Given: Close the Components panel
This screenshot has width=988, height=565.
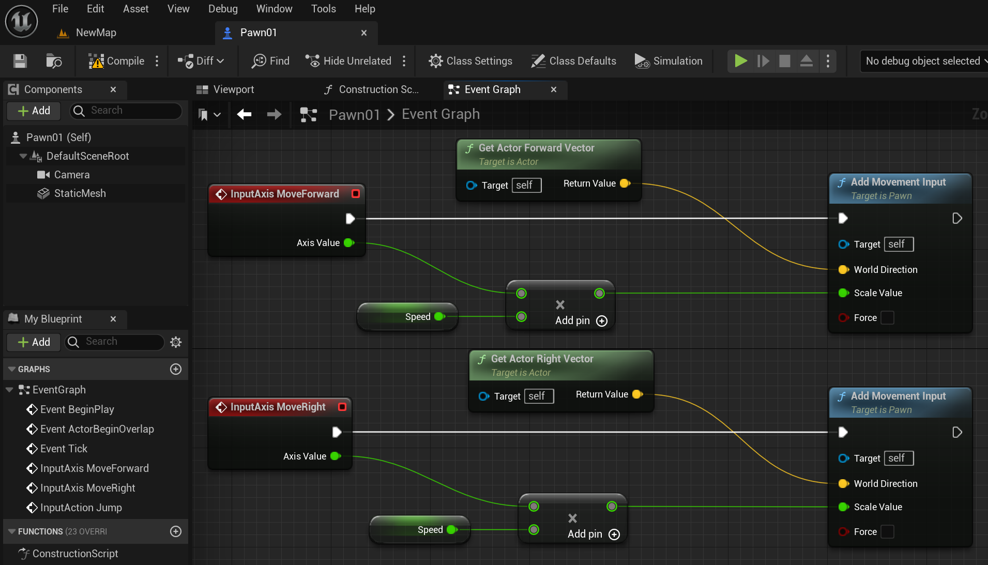Looking at the screenshot, I should pos(113,89).
